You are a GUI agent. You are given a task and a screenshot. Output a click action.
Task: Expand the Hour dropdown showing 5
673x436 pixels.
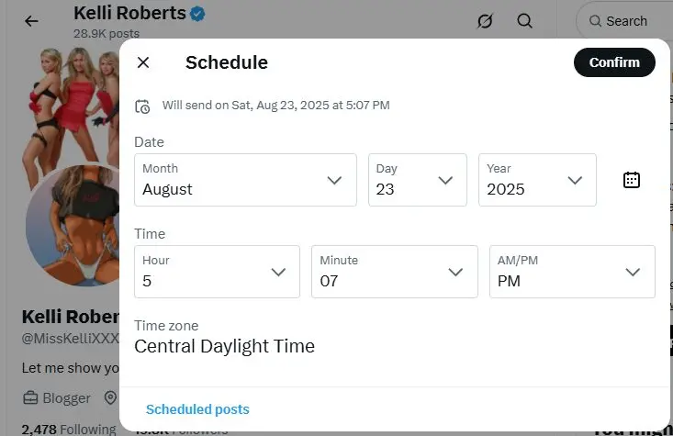click(217, 272)
